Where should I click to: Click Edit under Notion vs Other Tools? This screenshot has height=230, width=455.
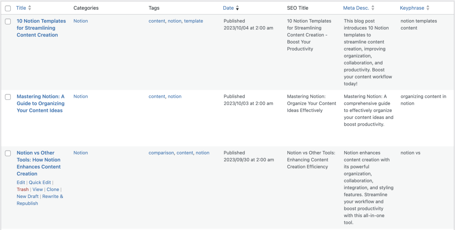coord(21,182)
